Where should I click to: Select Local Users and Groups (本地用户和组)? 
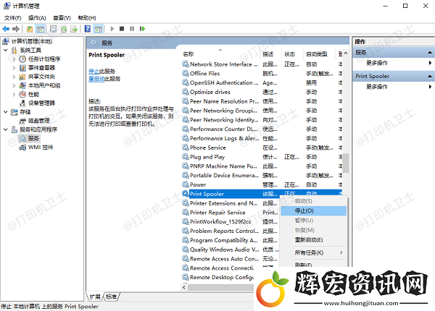point(43,85)
